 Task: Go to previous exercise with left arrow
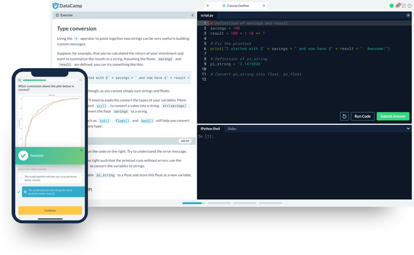pyautogui.click(x=208, y=6)
